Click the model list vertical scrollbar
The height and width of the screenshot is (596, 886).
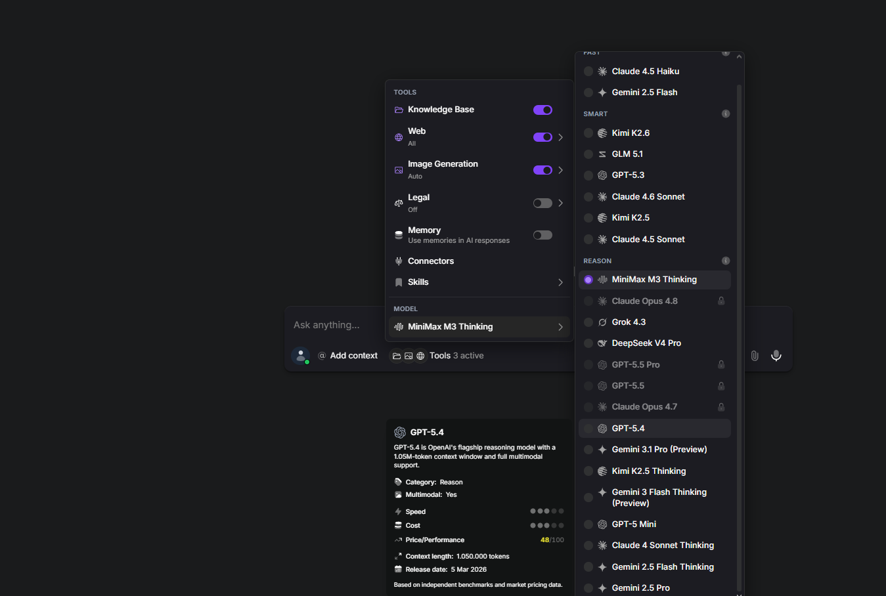tap(739, 338)
